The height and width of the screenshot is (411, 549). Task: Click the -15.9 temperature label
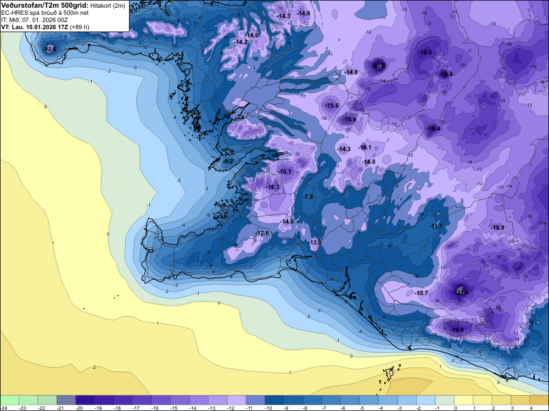coord(497,227)
